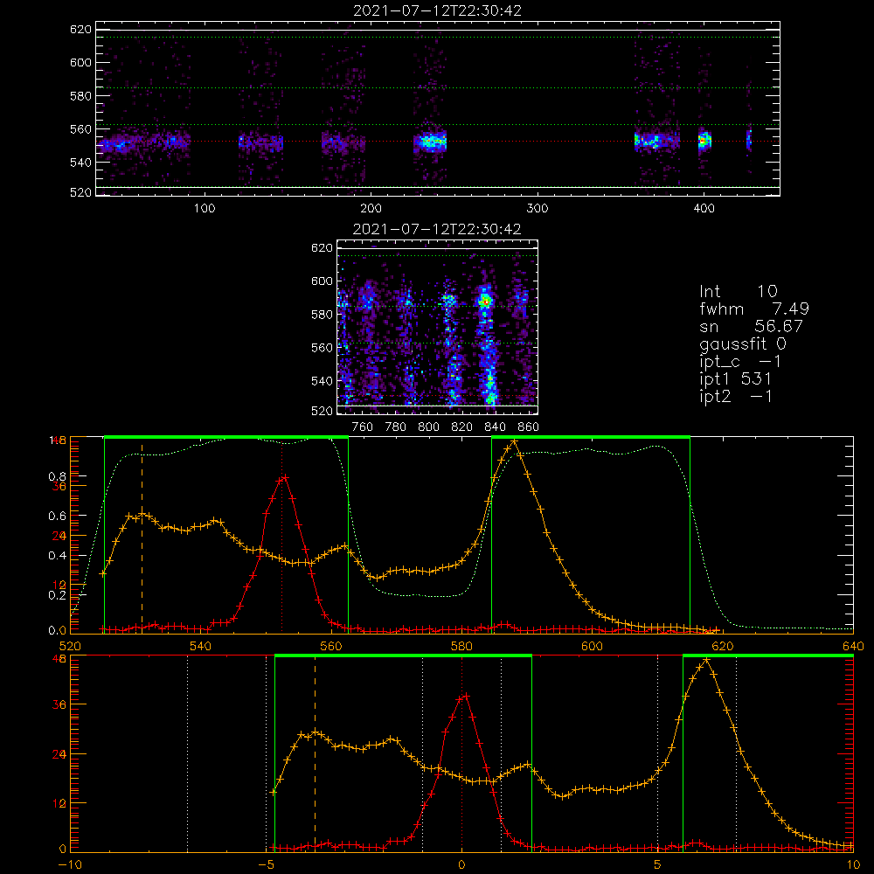Select the 'Int 10' parameter line
The image size is (874, 874).
click(x=739, y=291)
